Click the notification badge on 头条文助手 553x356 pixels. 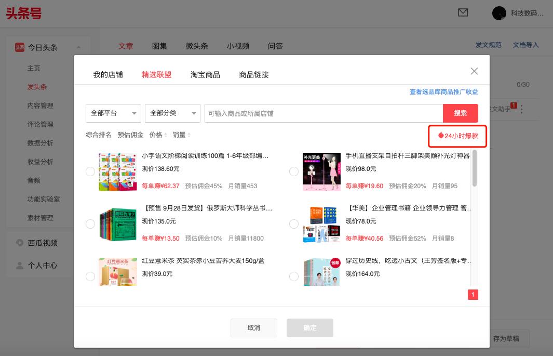click(515, 105)
